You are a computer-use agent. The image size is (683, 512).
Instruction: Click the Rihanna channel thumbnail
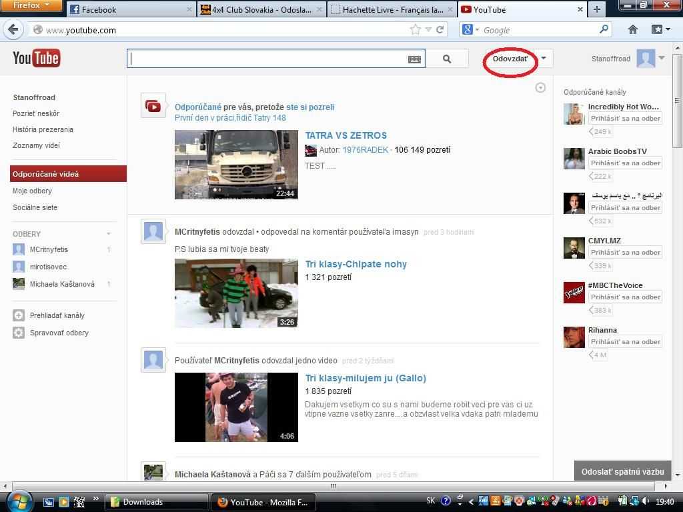click(574, 337)
